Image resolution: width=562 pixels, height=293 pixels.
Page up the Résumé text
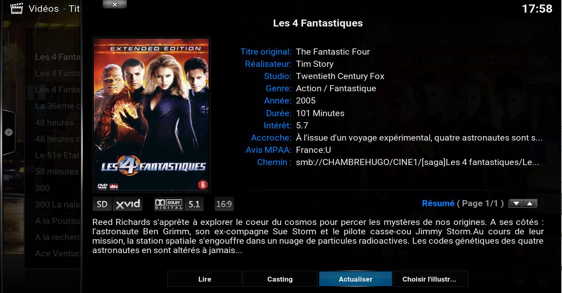pos(530,204)
